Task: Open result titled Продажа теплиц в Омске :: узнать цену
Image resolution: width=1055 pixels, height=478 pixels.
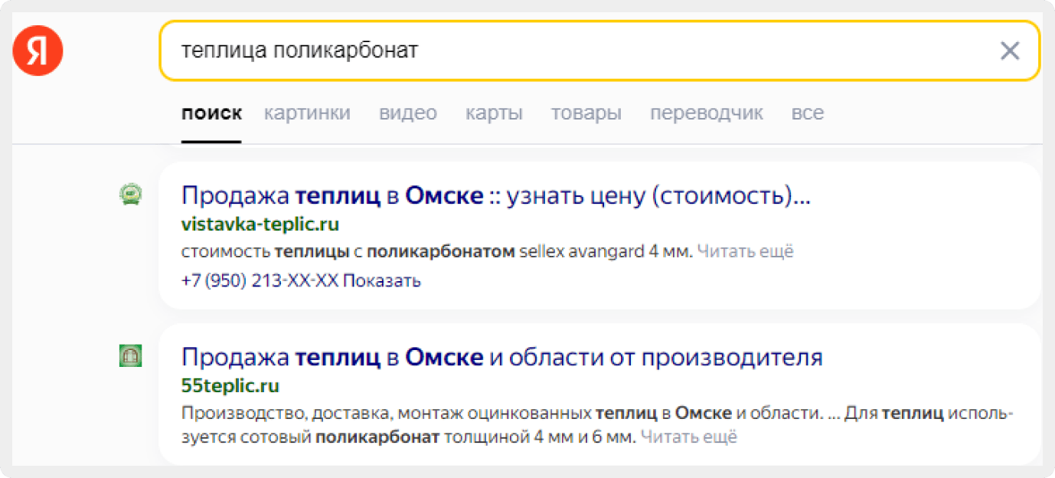Action: tap(495, 196)
